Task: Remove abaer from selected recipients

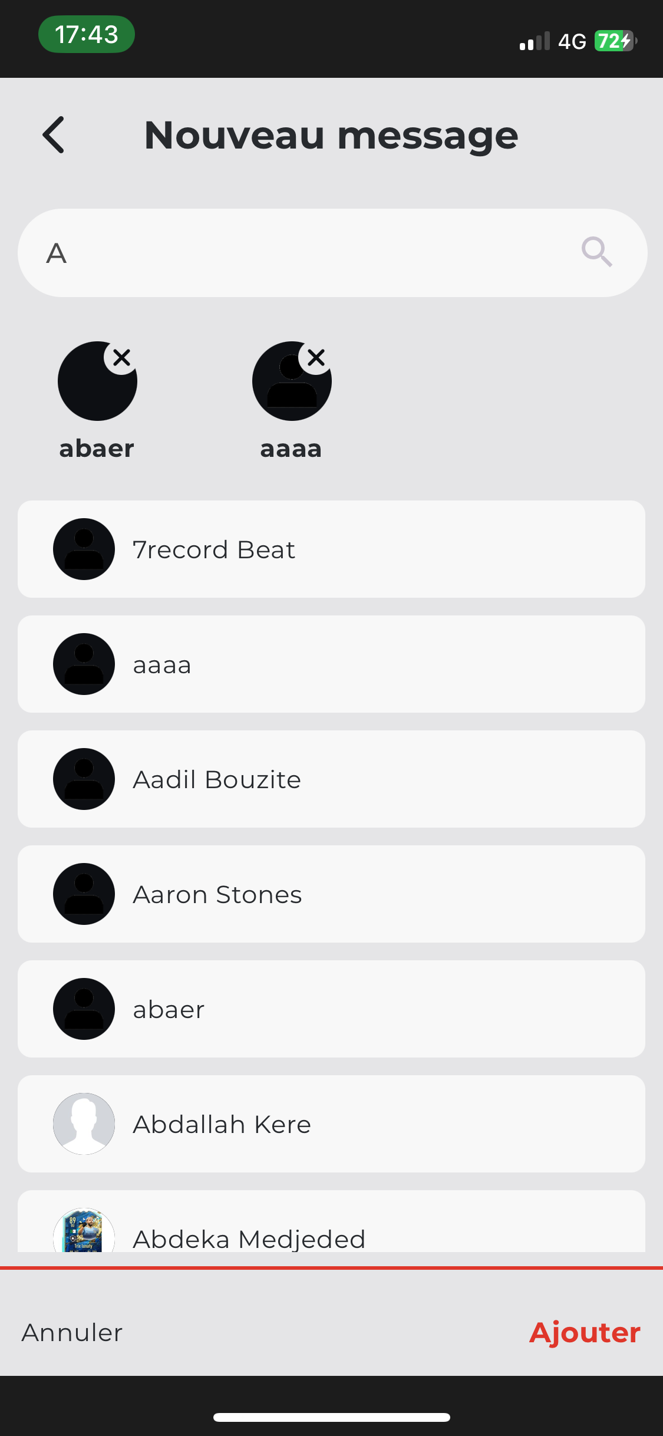Action: point(121,358)
